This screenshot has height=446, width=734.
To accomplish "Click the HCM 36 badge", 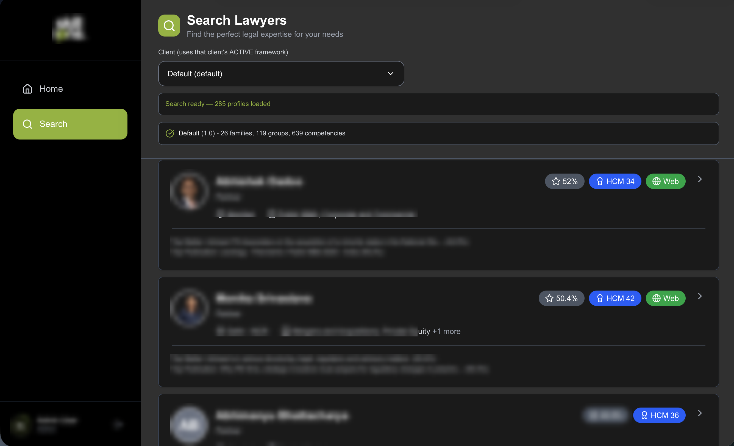I will click(659, 415).
